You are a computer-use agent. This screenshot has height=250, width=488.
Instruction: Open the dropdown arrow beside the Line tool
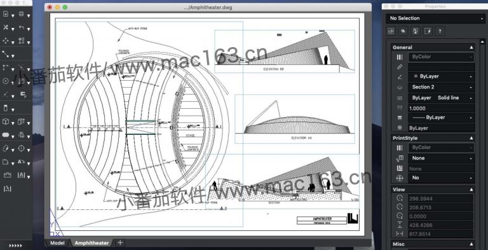tap(13, 56)
